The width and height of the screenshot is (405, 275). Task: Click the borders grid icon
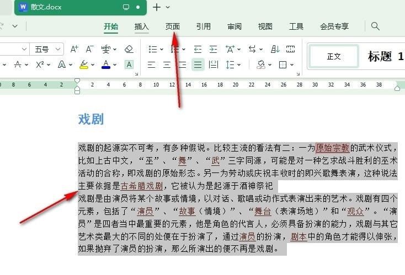tap(283, 64)
